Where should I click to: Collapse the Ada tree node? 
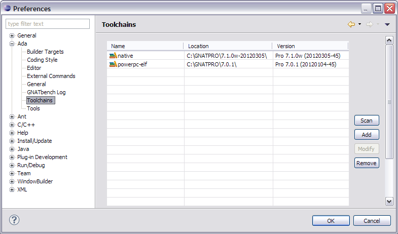[x=12, y=44]
